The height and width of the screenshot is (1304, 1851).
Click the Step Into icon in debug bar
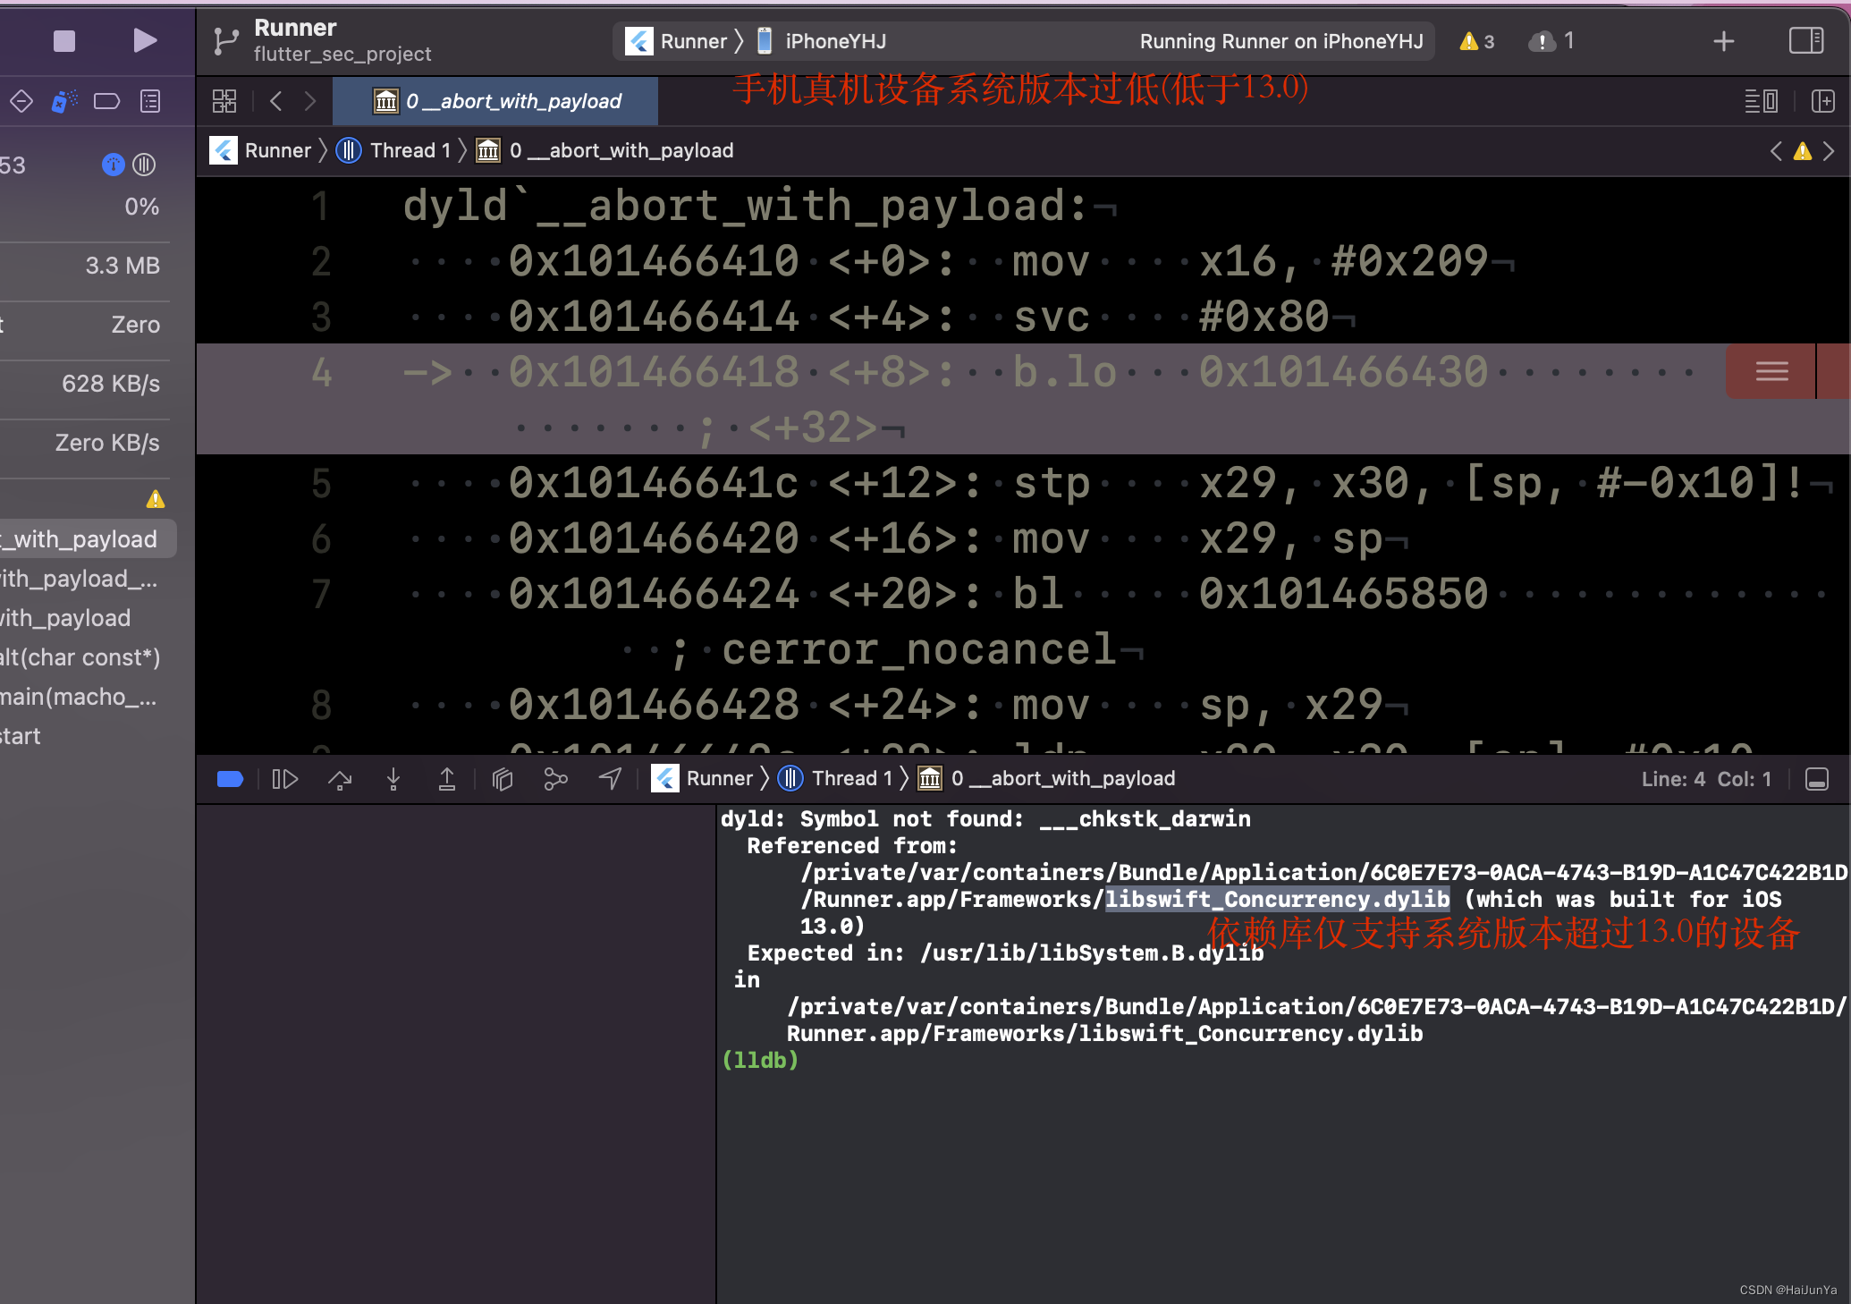pyautogui.click(x=393, y=777)
